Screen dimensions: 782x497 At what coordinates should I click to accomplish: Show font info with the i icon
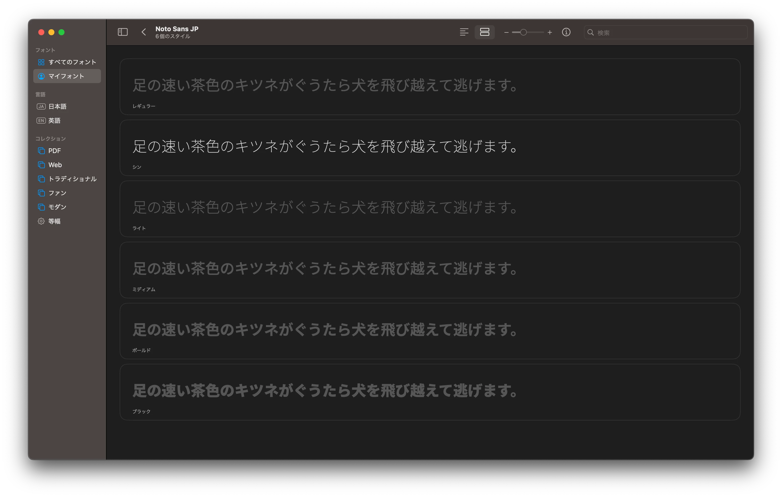(x=566, y=32)
